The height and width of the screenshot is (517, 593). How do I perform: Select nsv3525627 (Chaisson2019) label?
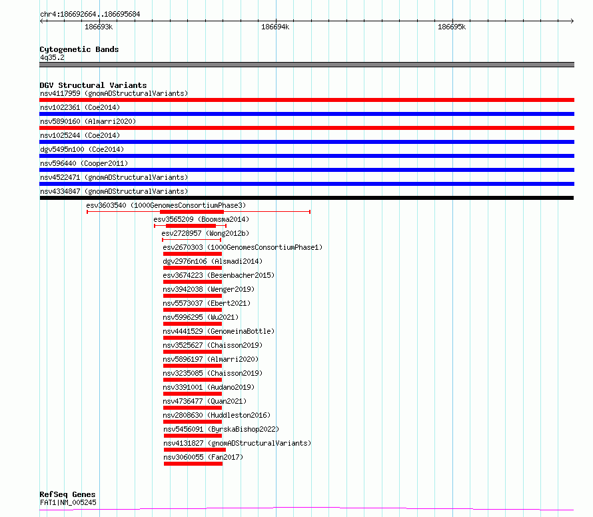(x=213, y=345)
